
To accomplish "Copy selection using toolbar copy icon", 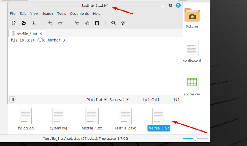I will (x=87, y=23).
